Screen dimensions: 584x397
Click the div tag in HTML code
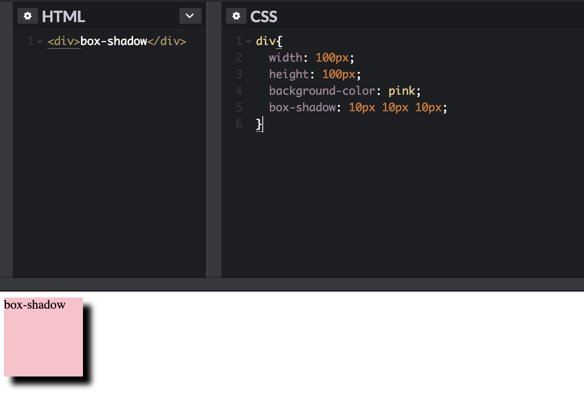(x=63, y=41)
